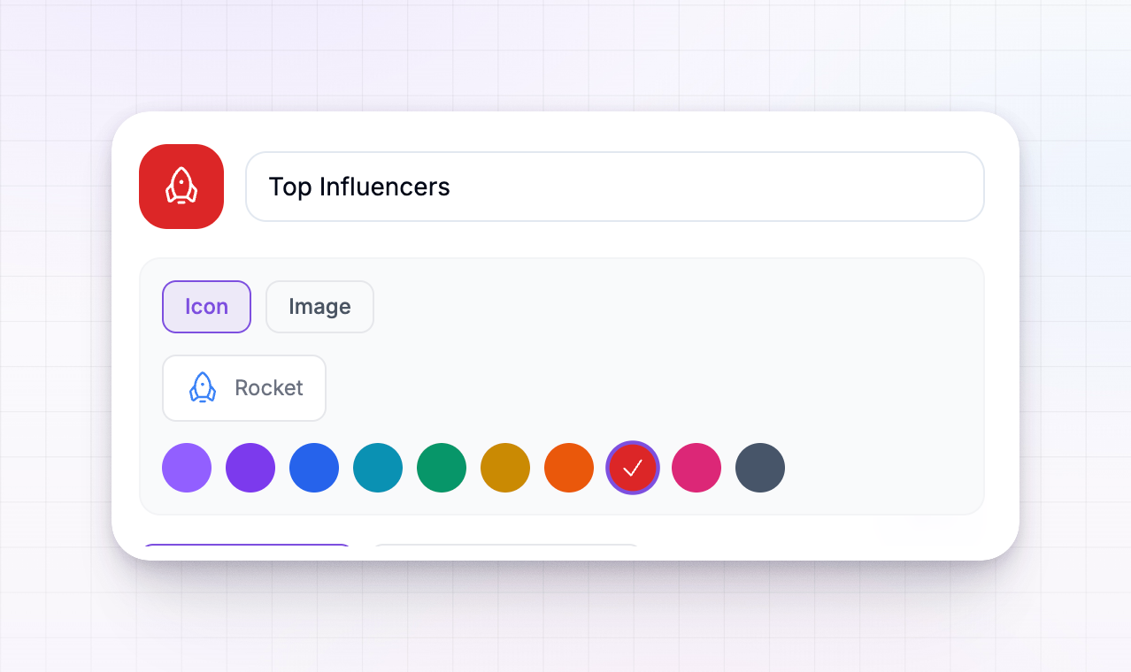This screenshot has width=1131, height=672.
Task: Pick the light violet color swatch
Action: [x=187, y=468]
